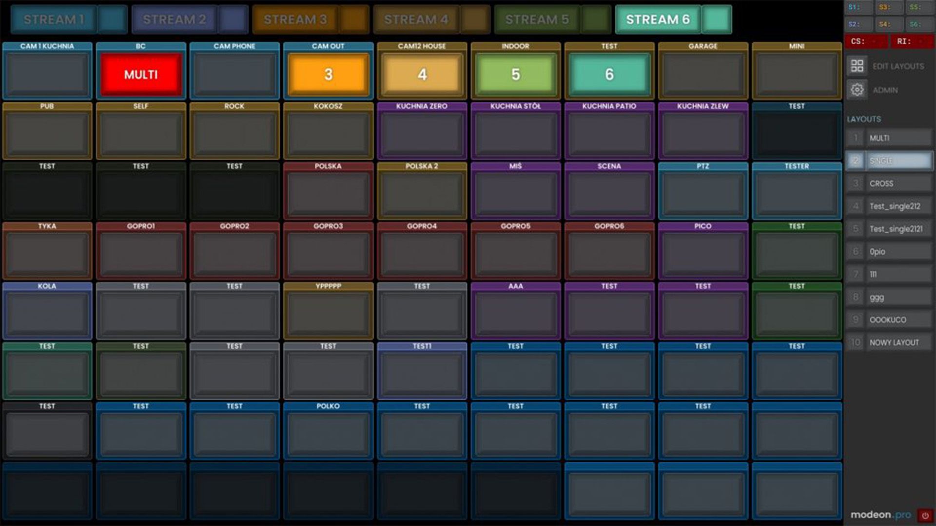Switch to the Stream 5 tab

[x=537, y=19]
